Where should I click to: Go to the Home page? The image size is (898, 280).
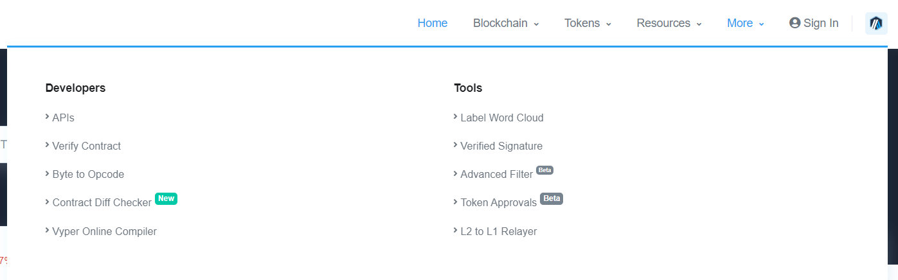click(x=432, y=23)
